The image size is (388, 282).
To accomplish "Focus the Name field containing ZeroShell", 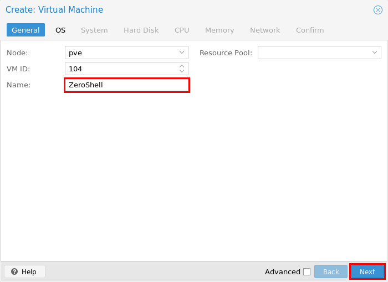I will coord(127,85).
